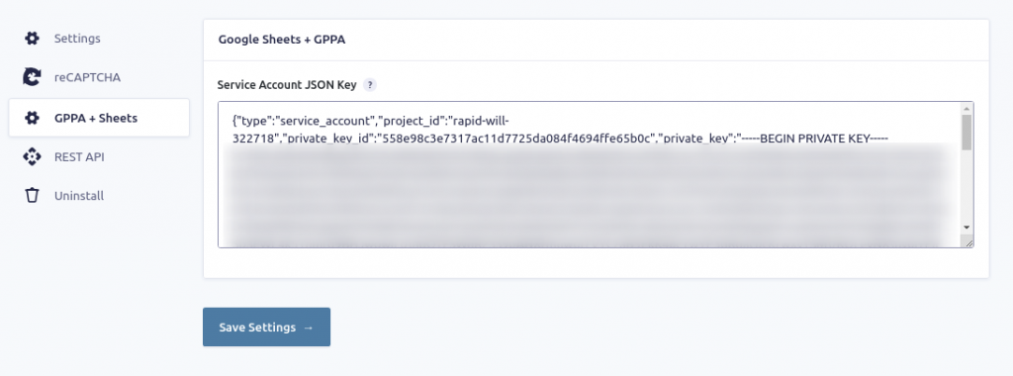Open the REST API section label

[79, 157]
